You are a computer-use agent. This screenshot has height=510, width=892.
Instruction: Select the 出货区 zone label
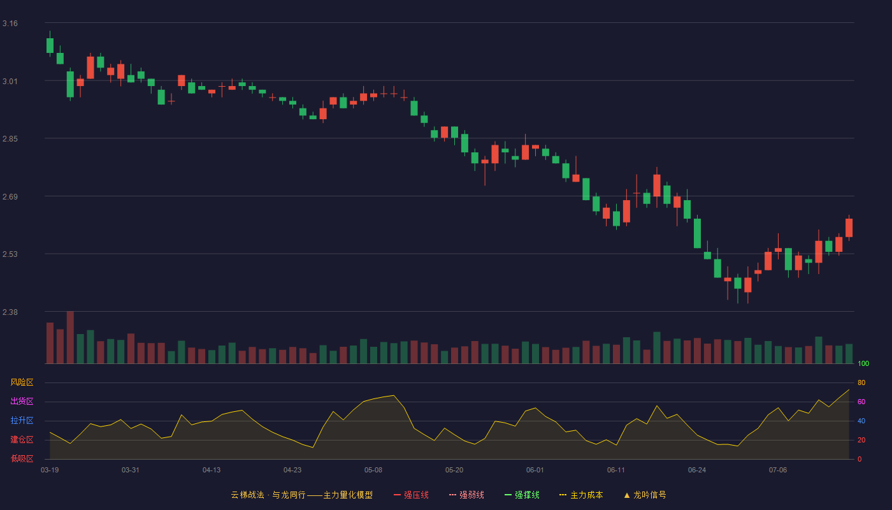coord(22,402)
